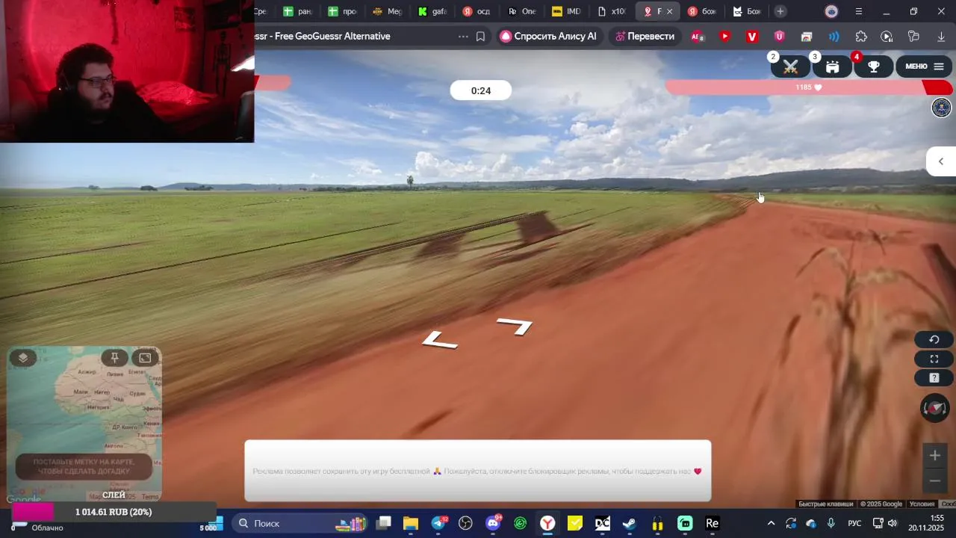Open the map layers icon on minimap

tap(23, 358)
